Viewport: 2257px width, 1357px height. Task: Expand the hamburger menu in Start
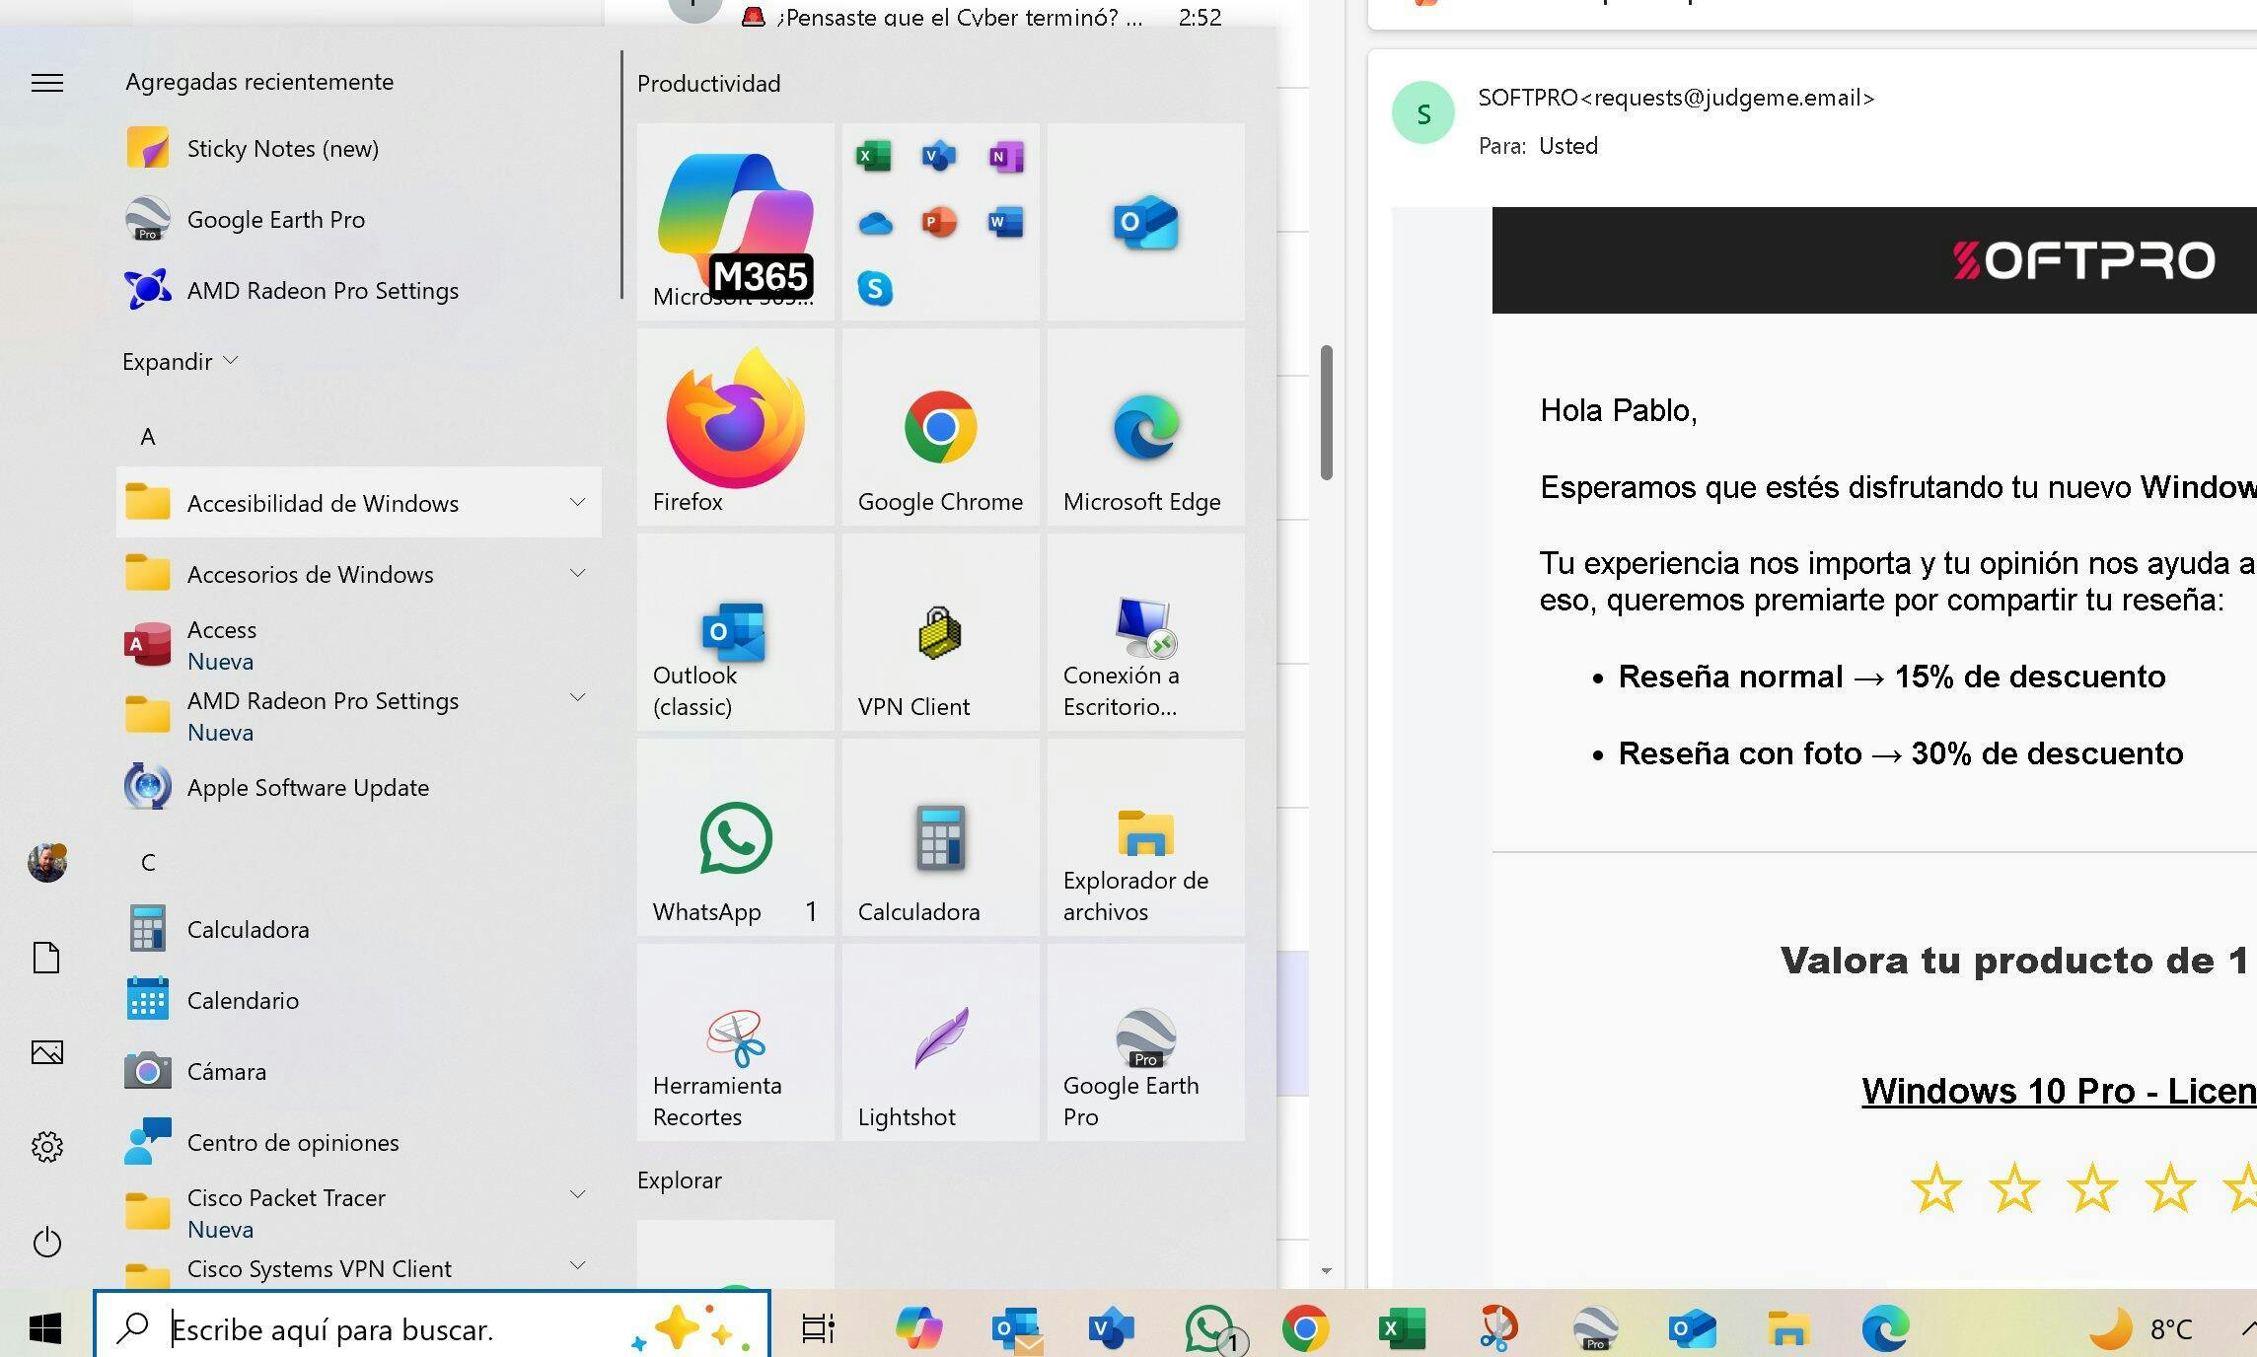pos(47,83)
